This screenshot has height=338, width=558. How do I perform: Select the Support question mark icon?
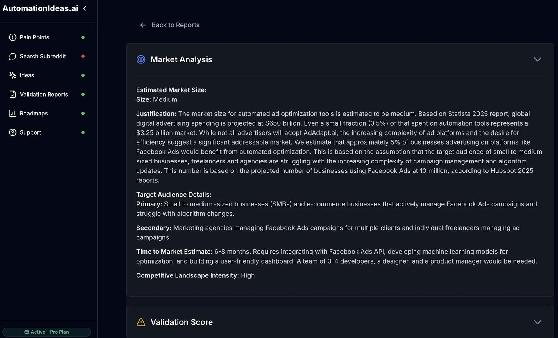click(x=12, y=132)
